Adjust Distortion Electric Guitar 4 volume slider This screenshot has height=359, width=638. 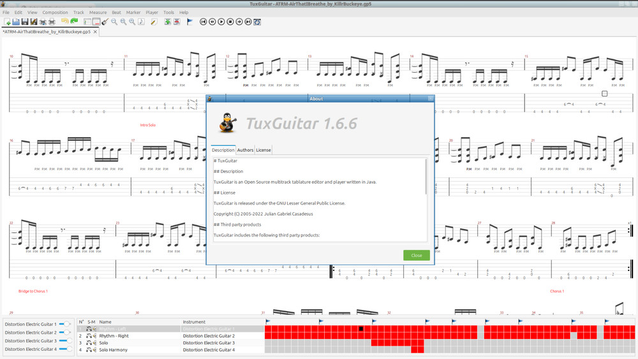[x=65, y=349]
